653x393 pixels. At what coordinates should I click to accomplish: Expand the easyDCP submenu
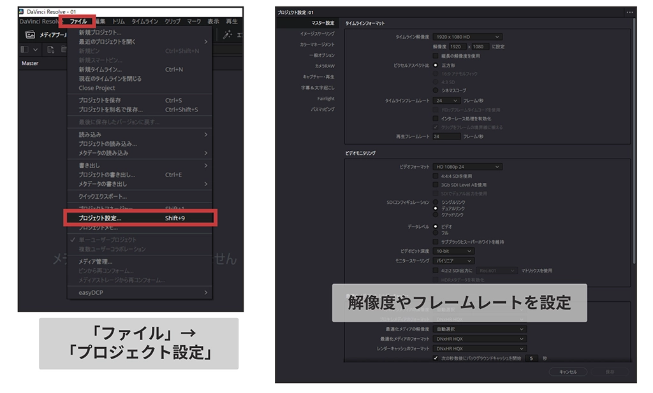pos(140,292)
